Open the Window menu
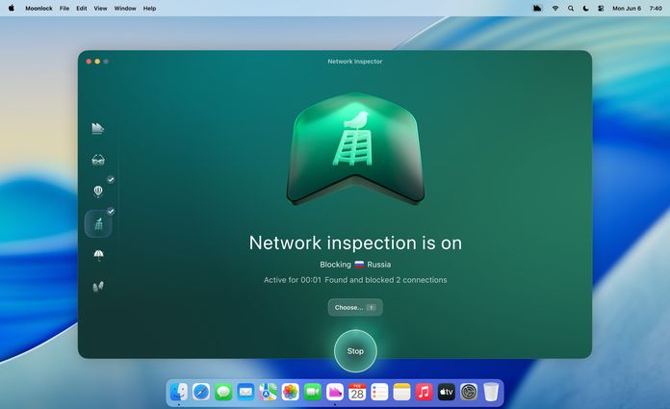670x409 pixels. [125, 8]
